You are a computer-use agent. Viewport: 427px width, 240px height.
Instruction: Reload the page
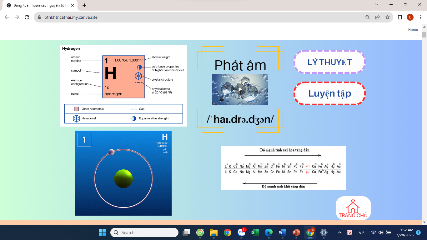click(x=27, y=17)
